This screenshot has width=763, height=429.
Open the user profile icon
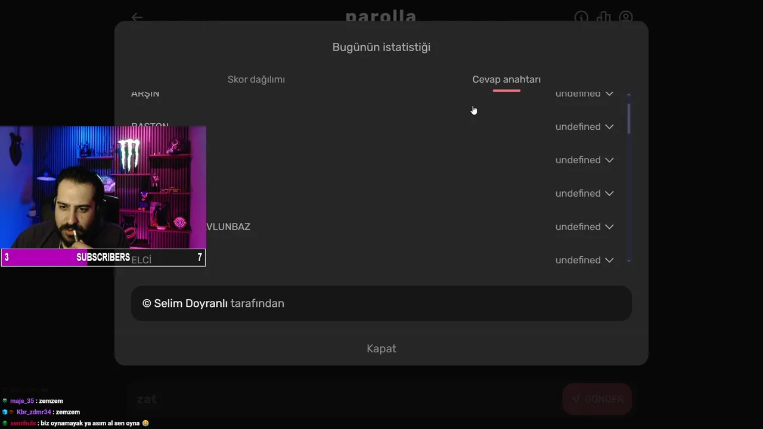pos(625,17)
